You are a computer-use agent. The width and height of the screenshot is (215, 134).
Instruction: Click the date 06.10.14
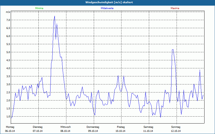pyautogui.click(x=10, y=131)
